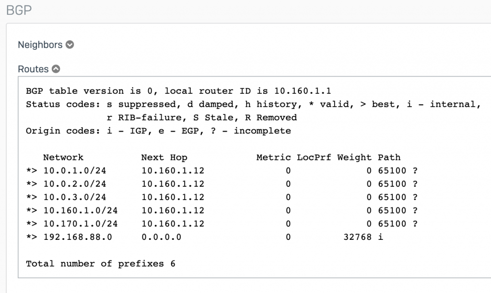Click the 10.160.1.0/24 network entry
The image size is (491, 293).
pyautogui.click(x=81, y=211)
